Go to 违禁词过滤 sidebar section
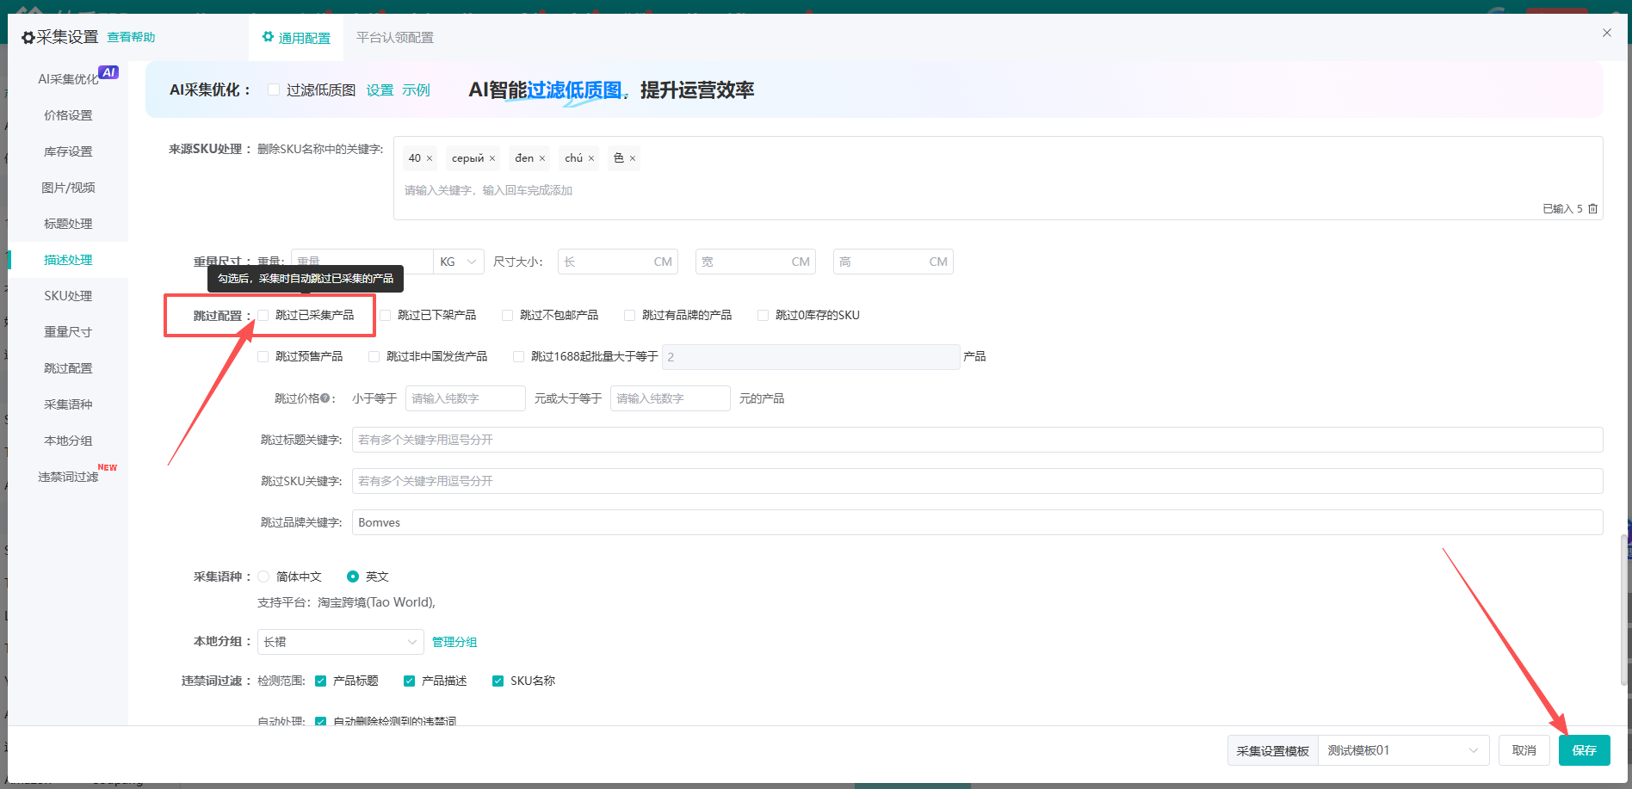Image resolution: width=1632 pixels, height=789 pixels. tap(69, 477)
